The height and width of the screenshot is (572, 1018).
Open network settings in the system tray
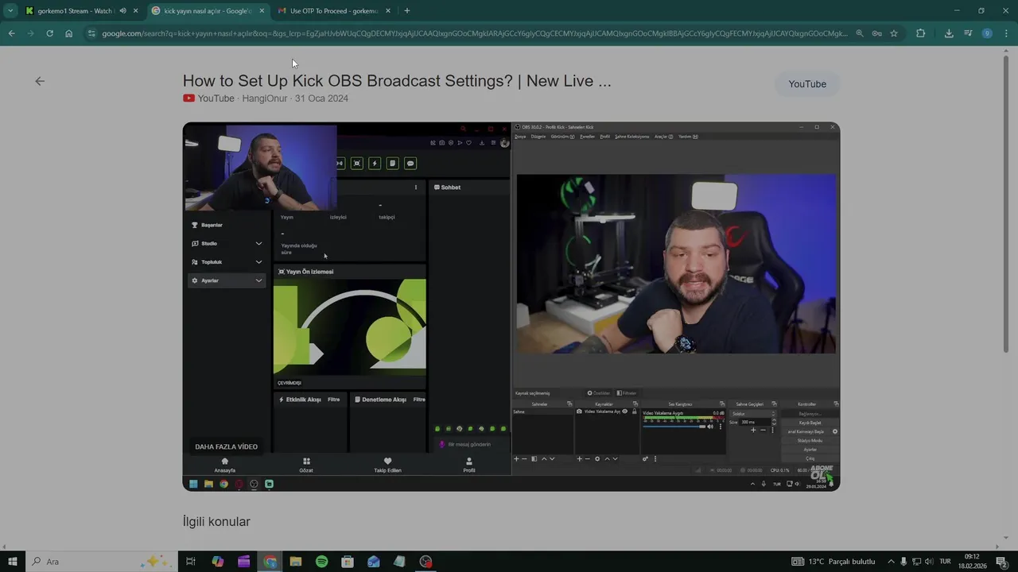(917, 562)
